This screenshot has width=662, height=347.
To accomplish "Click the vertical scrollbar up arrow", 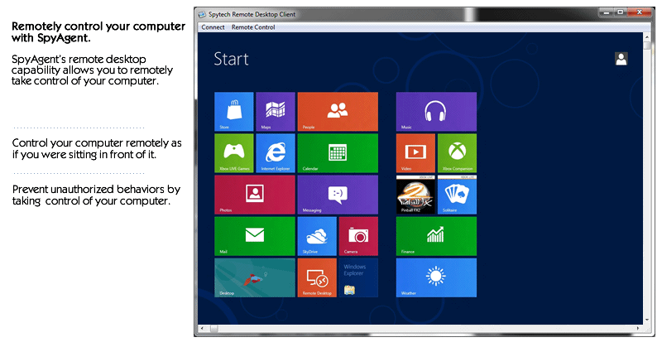I will point(647,37).
